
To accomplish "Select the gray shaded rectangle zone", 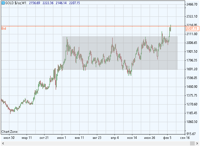I will point(120,53).
